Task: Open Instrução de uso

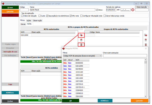Action: pyautogui.click(x=10, y=52)
